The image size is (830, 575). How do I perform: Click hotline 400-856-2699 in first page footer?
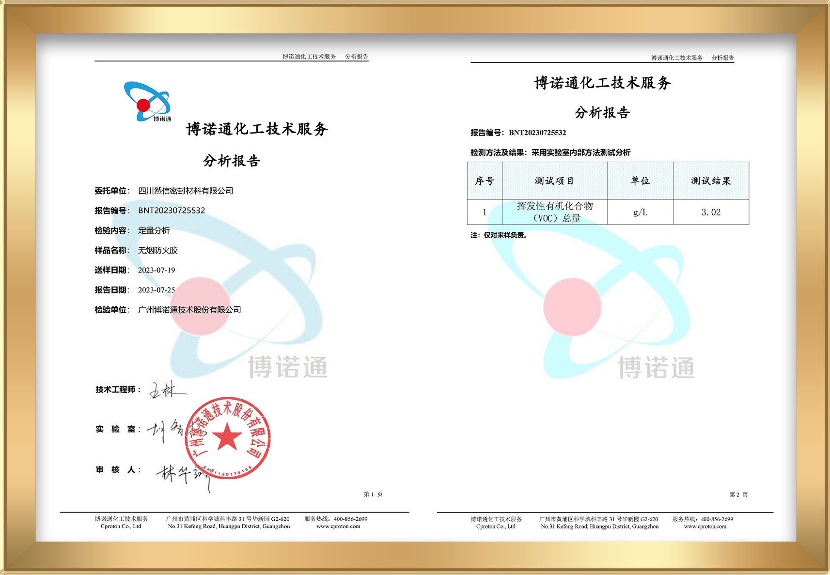[x=350, y=519]
